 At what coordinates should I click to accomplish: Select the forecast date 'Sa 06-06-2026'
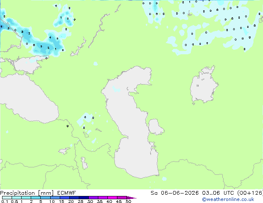(175, 193)
